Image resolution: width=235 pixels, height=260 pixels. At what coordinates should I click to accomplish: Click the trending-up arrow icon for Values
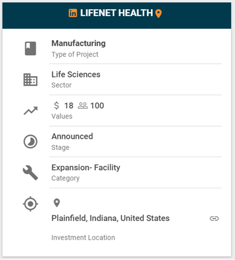[30, 111]
